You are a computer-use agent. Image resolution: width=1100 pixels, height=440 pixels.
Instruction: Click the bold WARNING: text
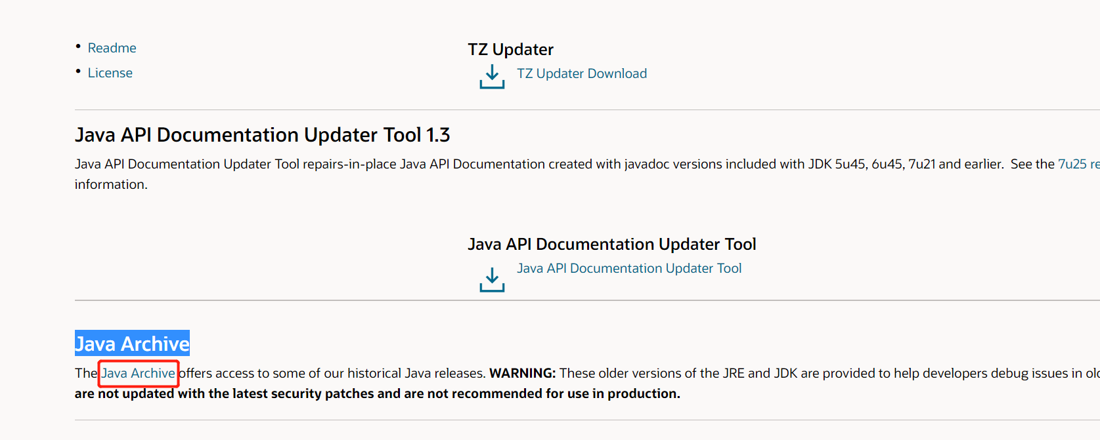[x=522, y=373]
